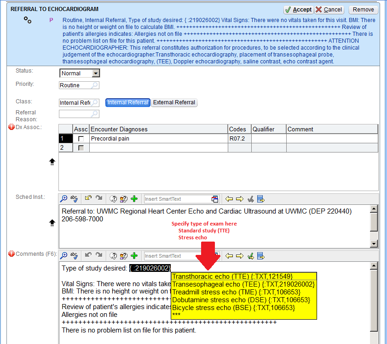
Task: Click the up arrow of Comments scrollbar
Action: point(374,265)
